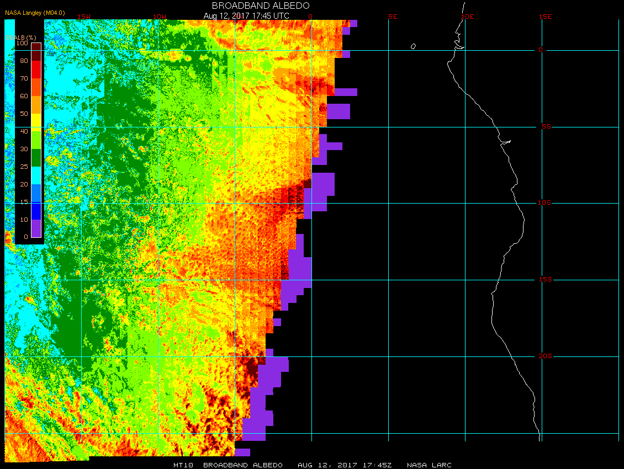
Task: Select the '10S' latitude label
Action: pyautogui.click(x=544, y=203)
